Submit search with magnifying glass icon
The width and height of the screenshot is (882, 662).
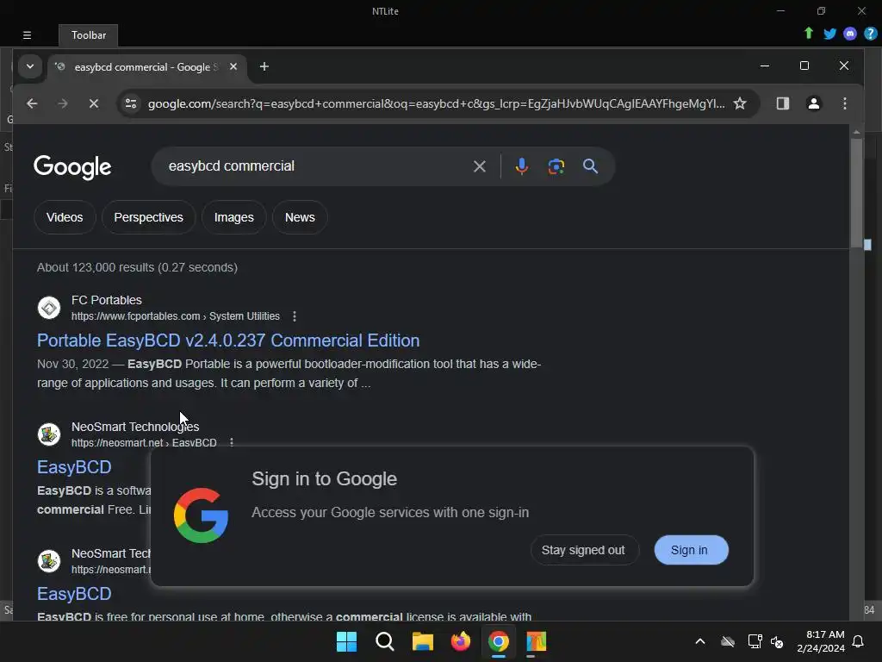tap(590, 166)
